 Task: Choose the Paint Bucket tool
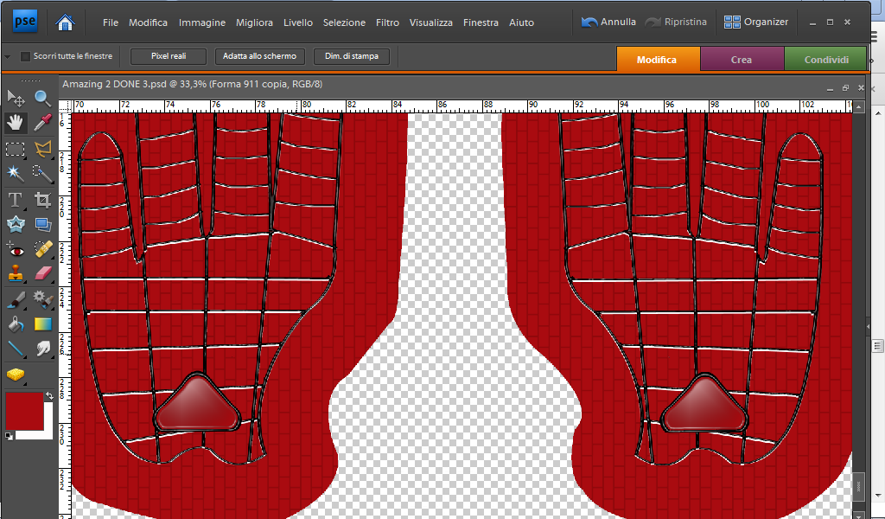point(16,324)
